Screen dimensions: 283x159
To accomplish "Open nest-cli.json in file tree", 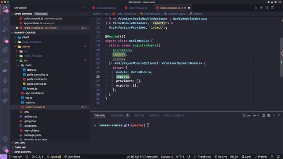I will [31, 131].
